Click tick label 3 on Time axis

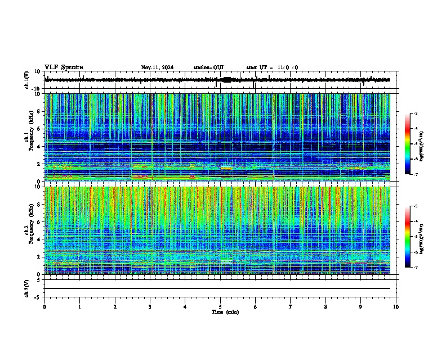point(150,307)
